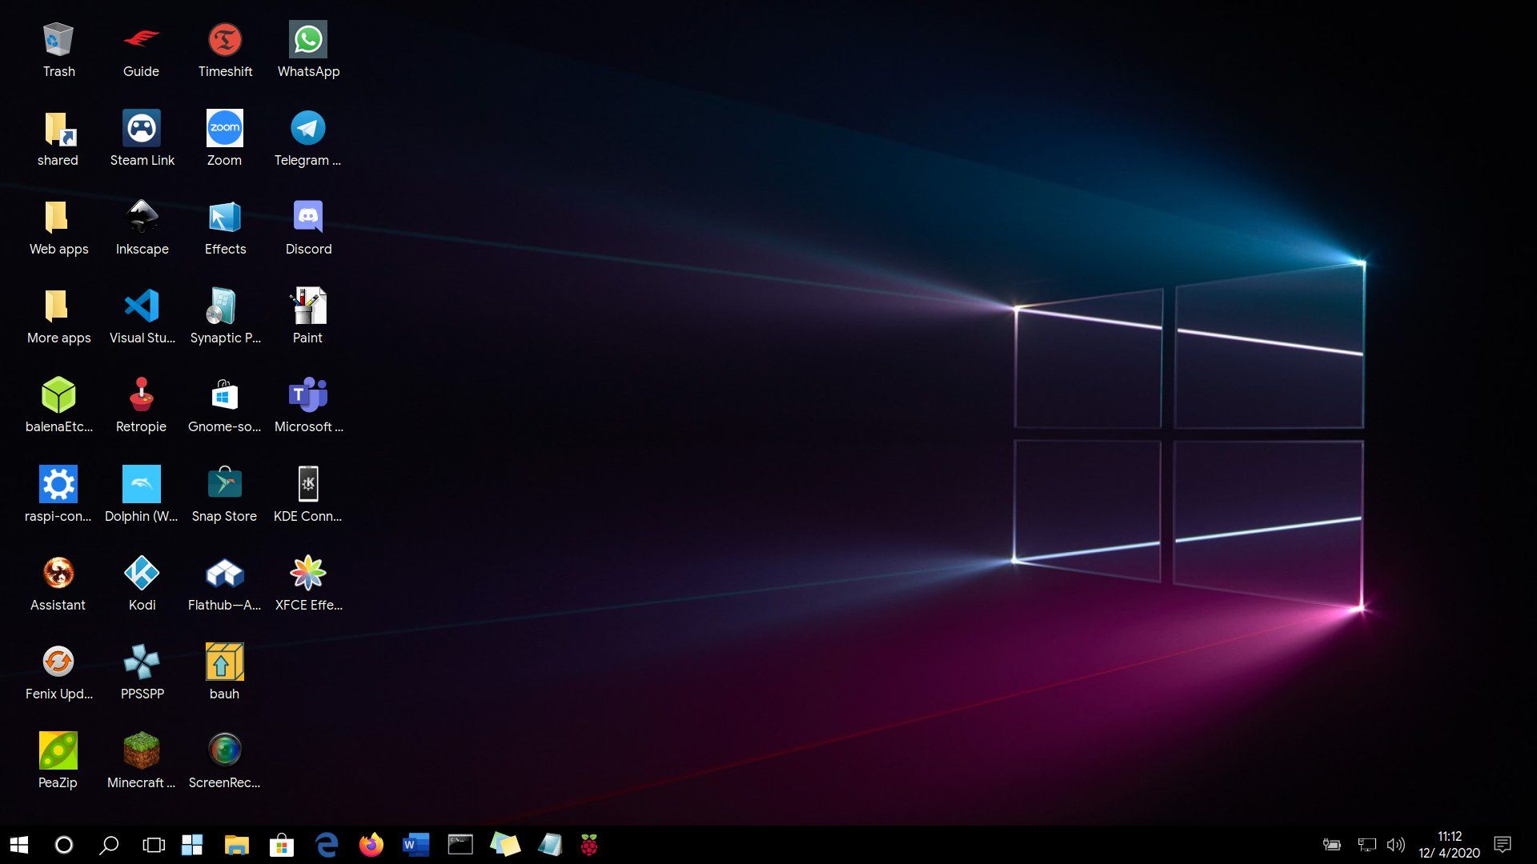Click the four-tile windows taskbar icon
This screenshot has height=864, width=1537.
(x=192, y=845)
